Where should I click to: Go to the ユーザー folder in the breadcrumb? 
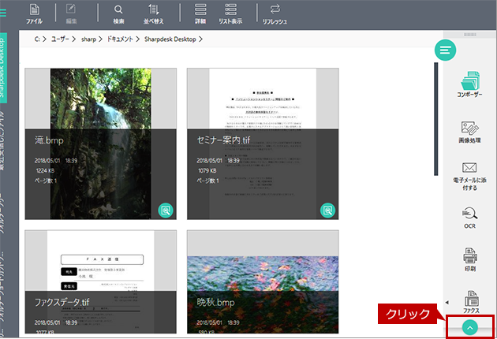[60, 39]
